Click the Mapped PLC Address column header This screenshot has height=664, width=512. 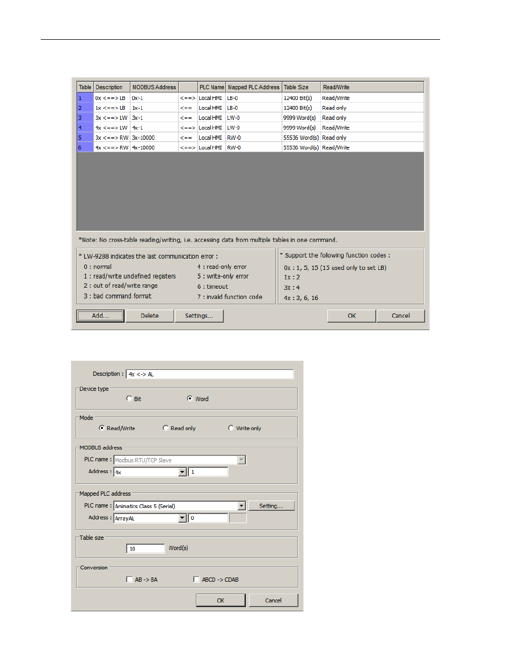253,87
